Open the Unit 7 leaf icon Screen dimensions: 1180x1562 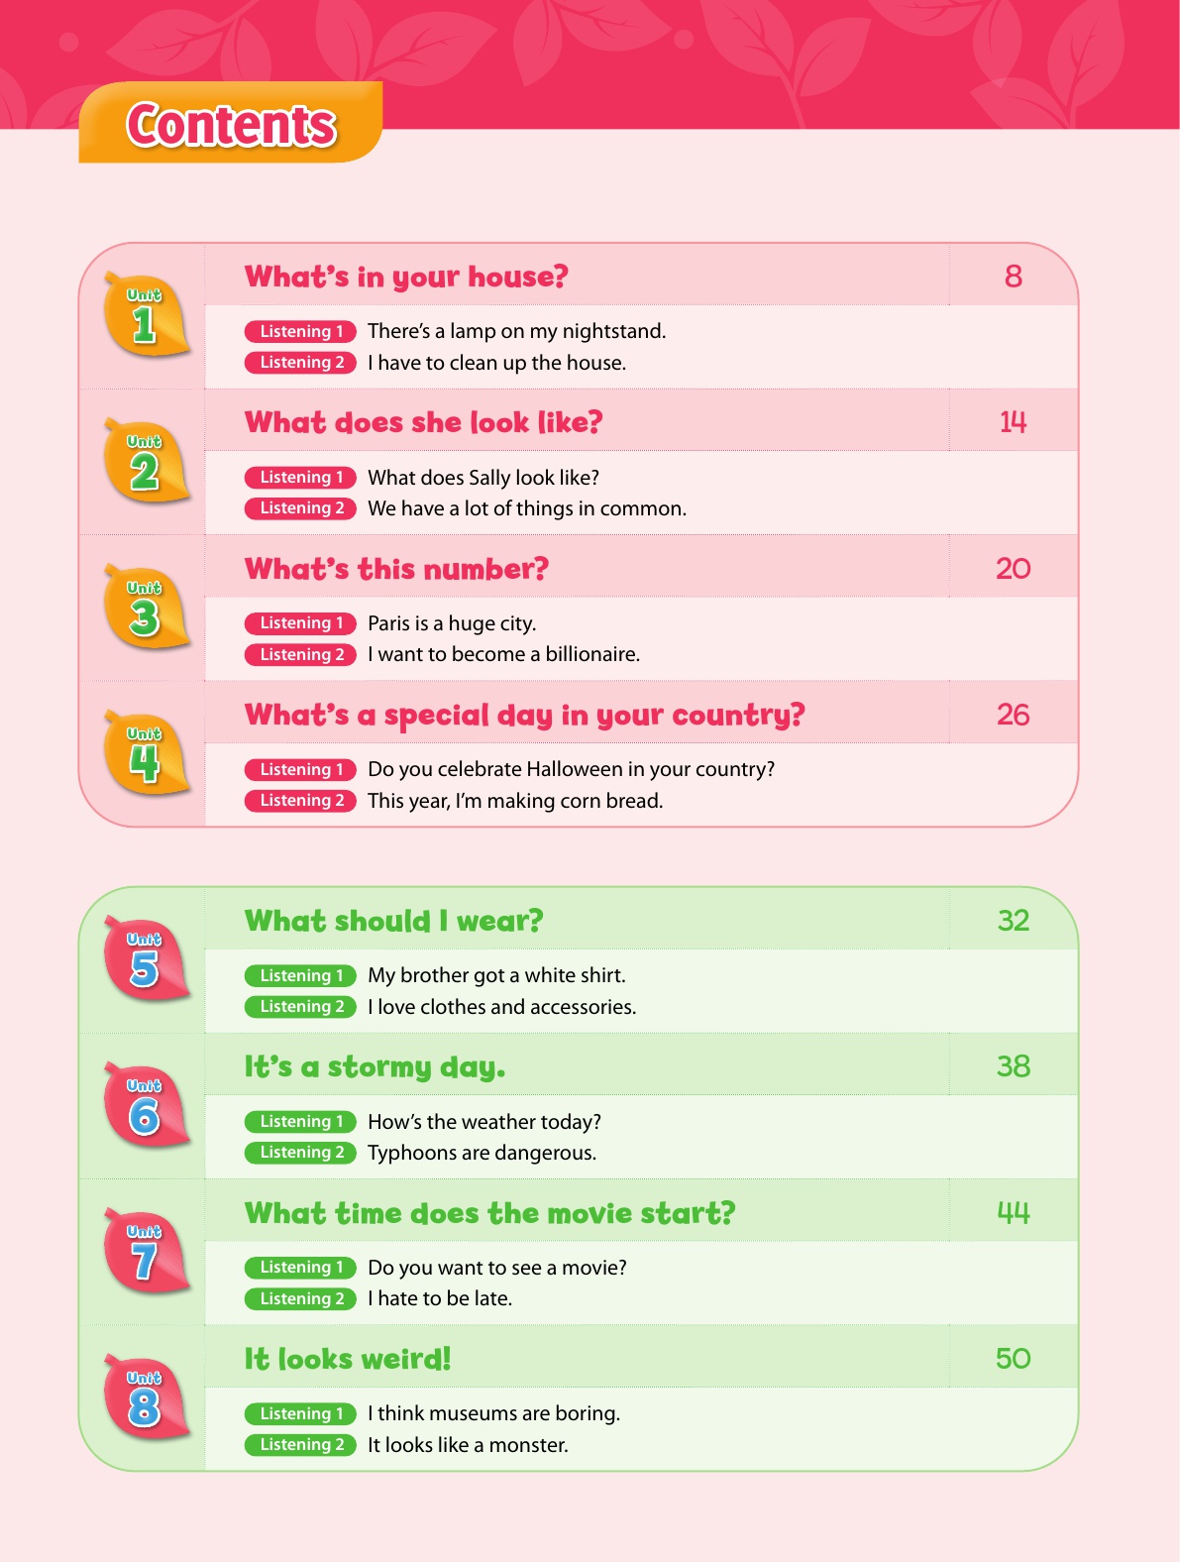coord(147,1251)
